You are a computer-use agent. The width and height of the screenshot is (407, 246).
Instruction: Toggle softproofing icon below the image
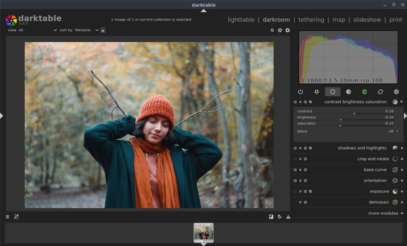(280, 217)
